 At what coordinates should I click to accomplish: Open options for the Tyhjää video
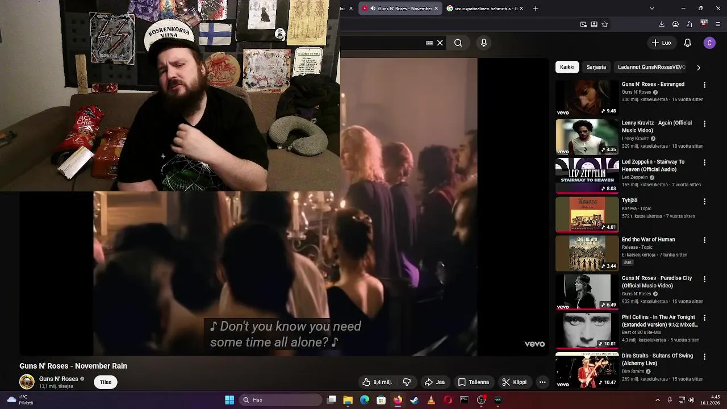(x=704, y=201)
